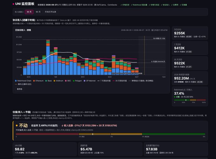
Task: Click the 日协议收入 · 按链 chart title
Action: click(x=23, y=30)
